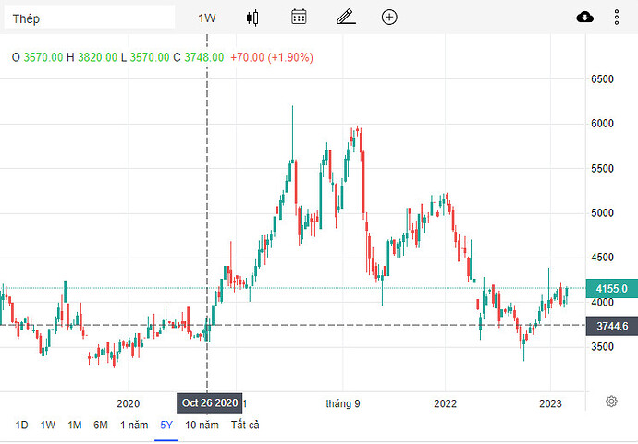Open chart settings gear icon
638x444 pixels.
point(611,402)
